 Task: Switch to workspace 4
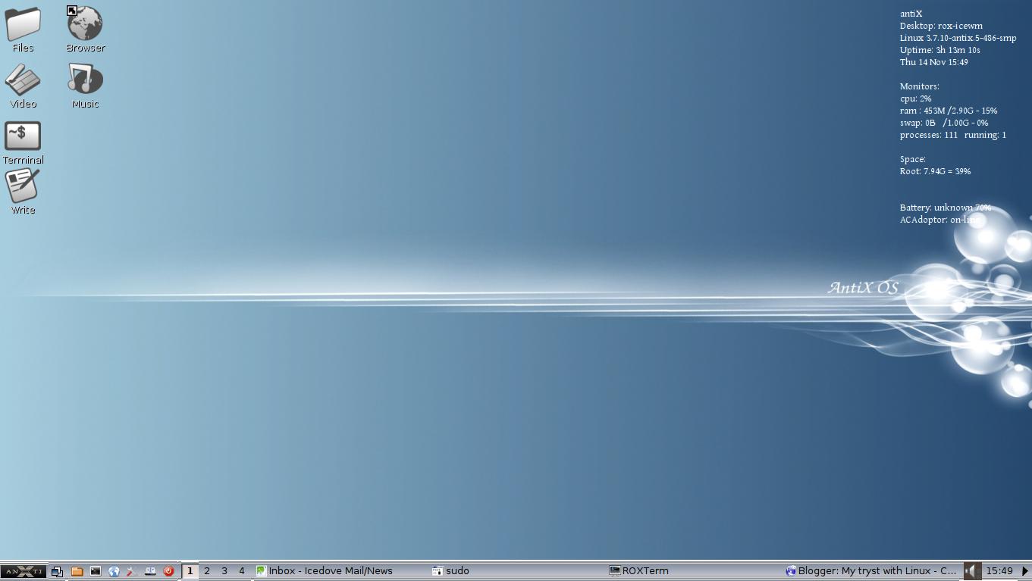(x=242, y=571)
